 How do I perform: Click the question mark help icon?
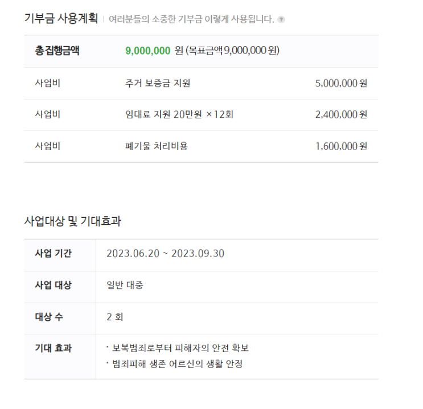(x=281, y=20)
